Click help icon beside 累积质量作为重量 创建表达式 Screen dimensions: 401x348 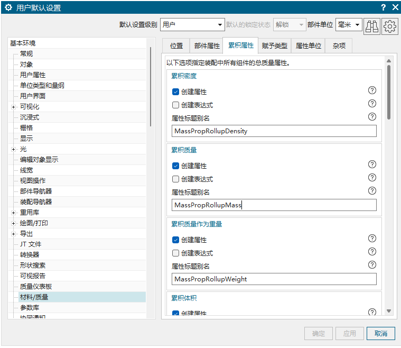point(372,252)
